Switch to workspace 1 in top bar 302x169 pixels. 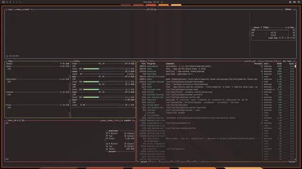[7, 2]
